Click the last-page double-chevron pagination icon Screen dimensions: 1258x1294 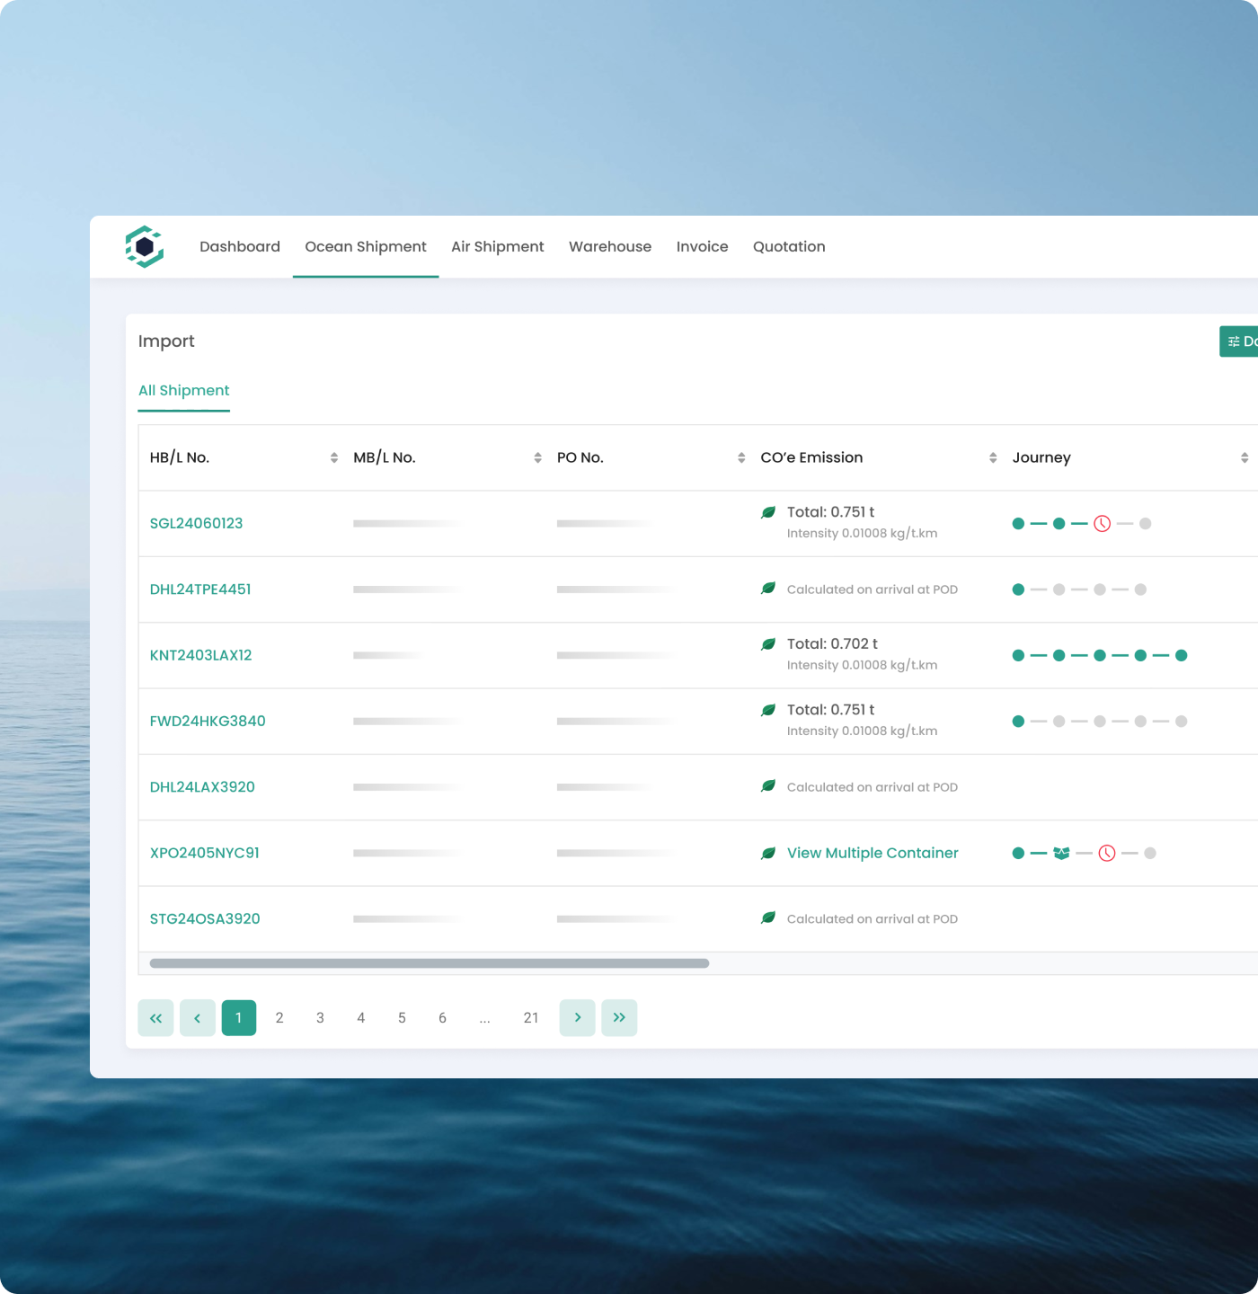point(619,1017)
